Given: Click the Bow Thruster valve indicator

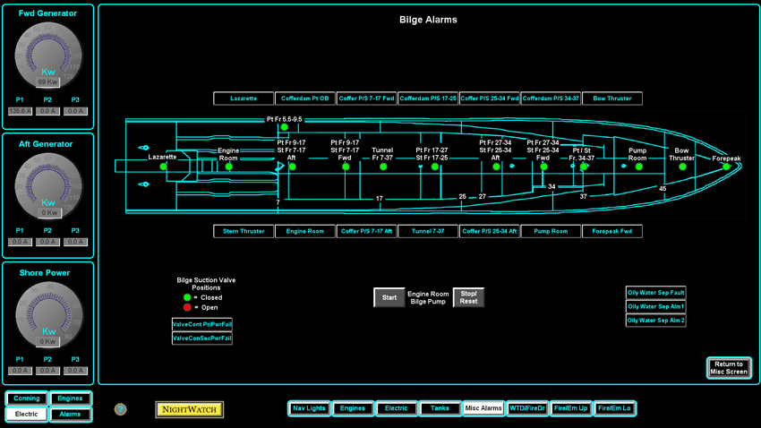Looking at the screenshot, I should pos(682,167).
